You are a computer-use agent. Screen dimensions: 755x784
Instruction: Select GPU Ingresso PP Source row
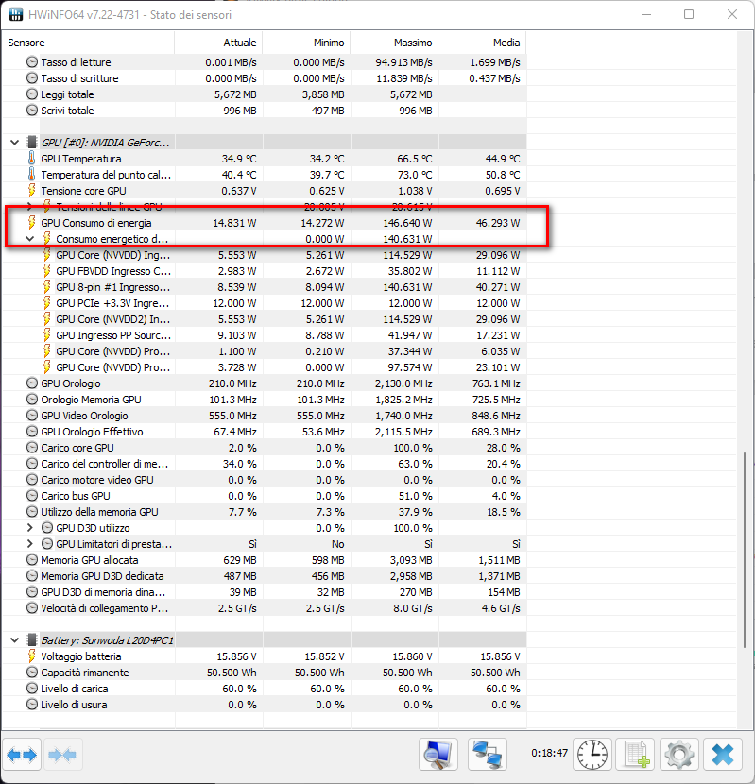pos(265,335)
